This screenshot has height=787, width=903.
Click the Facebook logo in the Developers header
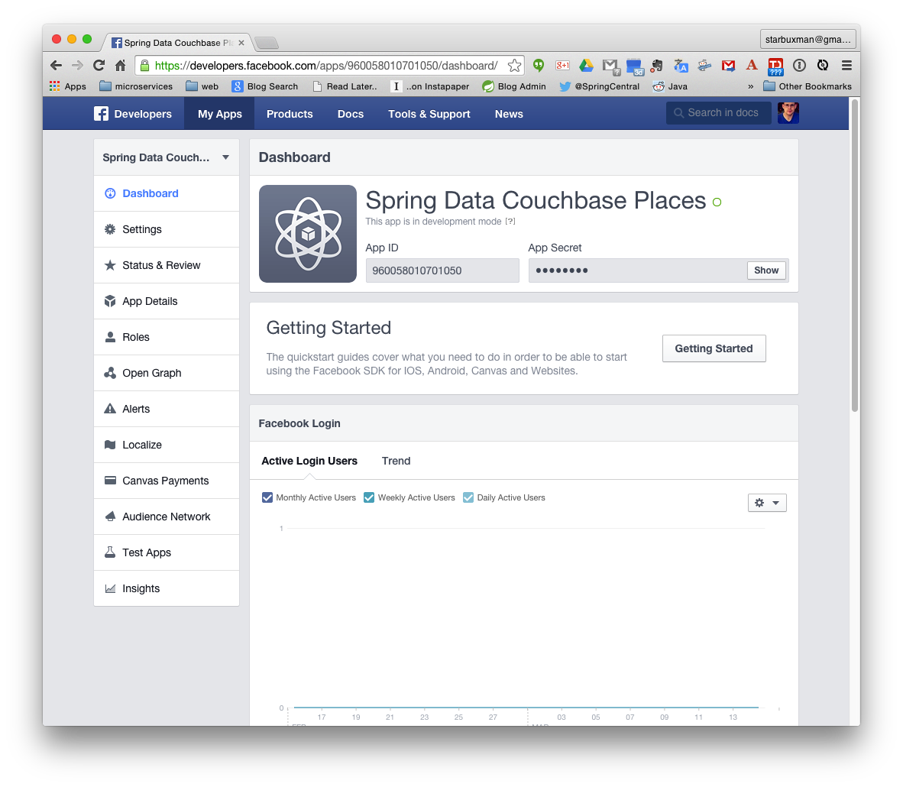(x=102, y=114)
